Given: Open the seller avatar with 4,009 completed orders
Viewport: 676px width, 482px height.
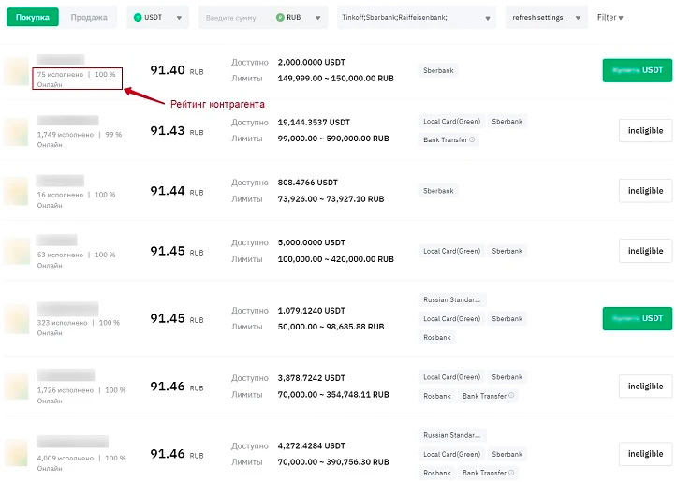Looking at the screenshot, I should tap(17, 454).
